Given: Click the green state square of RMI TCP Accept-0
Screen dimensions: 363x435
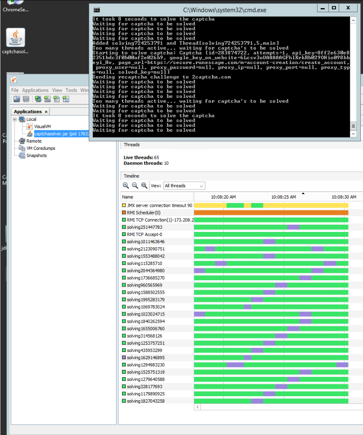Looking at the screenshot, I should [124, 234].
